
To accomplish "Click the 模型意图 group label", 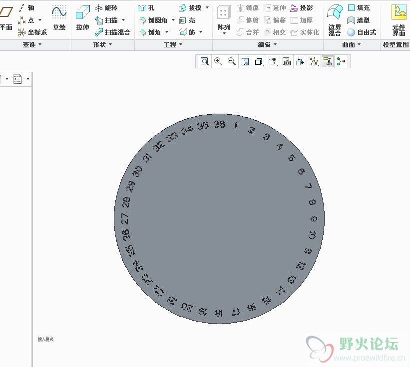I will click(396, 45).
